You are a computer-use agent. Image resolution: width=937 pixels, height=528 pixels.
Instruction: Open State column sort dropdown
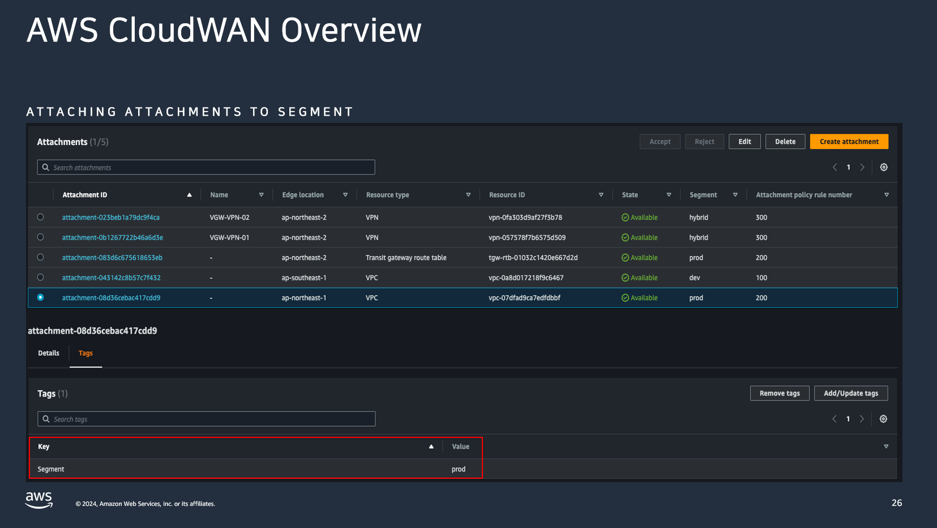pyautogui.click(x=669, y=195)
